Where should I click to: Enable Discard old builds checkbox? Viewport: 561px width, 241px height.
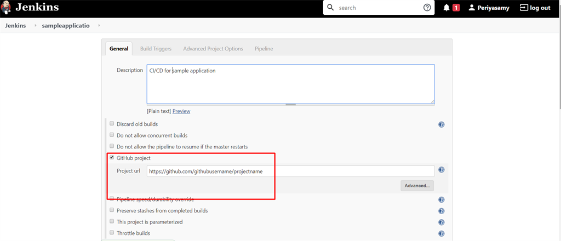click(112, 124)
